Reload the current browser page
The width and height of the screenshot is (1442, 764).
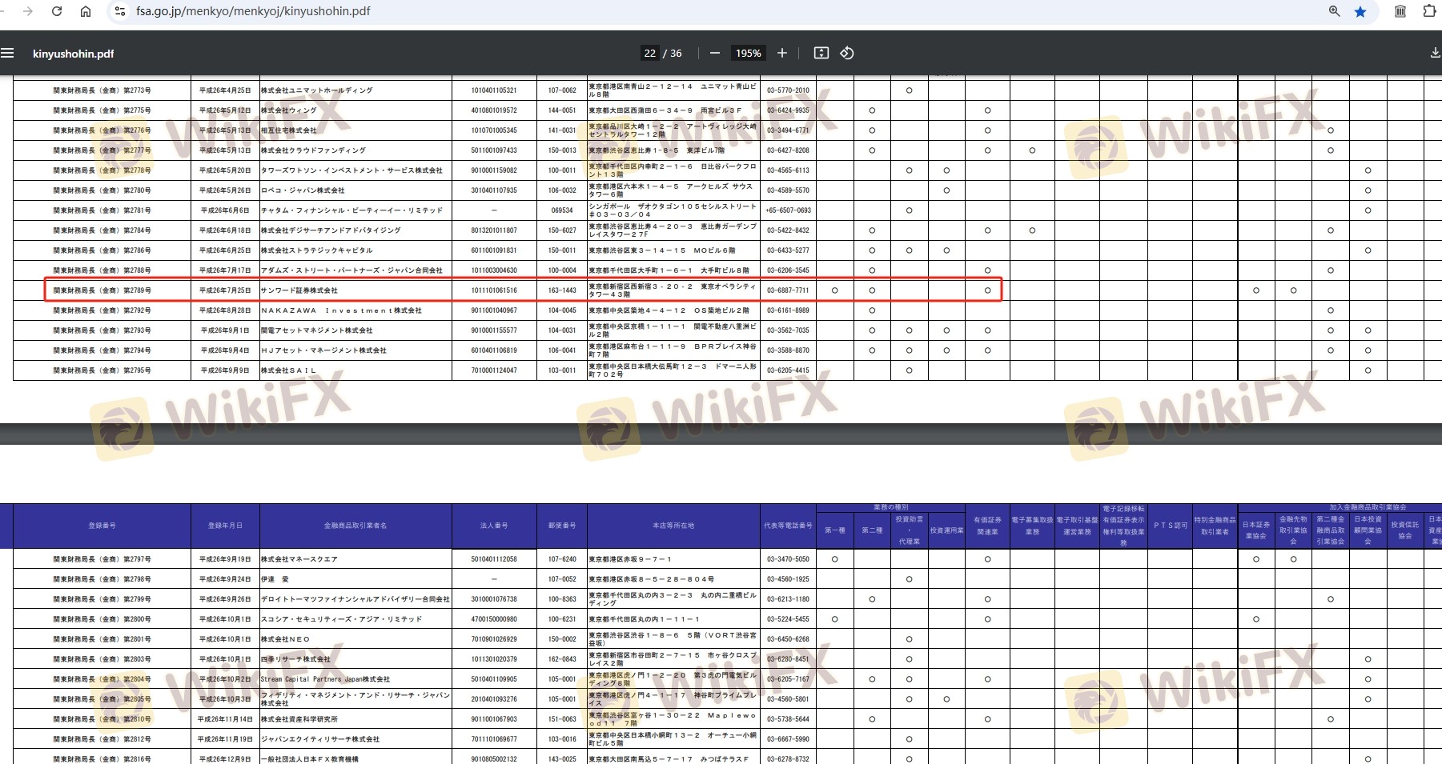tap(57, 11)
